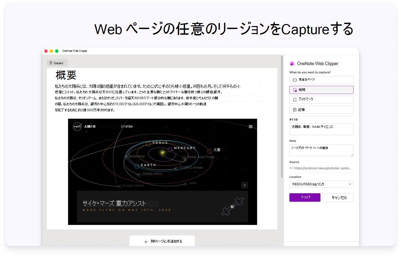401x257 pixels.
Task: Click 別のリージョンを追加する button
Action: coord(162,241)
